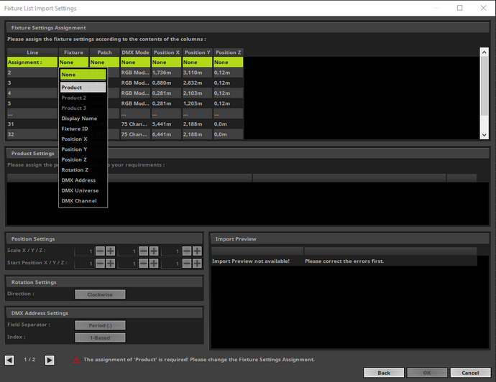Choose None in the dropdown list
496x382 pixels.
click(x=83, y=75)
